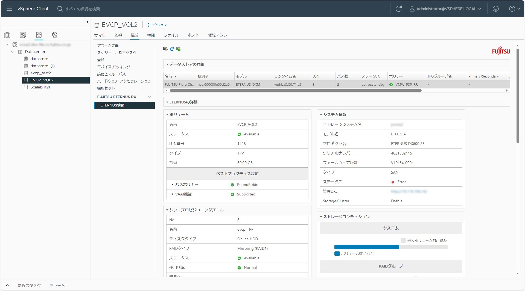Select ETERNUS情報 menu item

(124, 105)
